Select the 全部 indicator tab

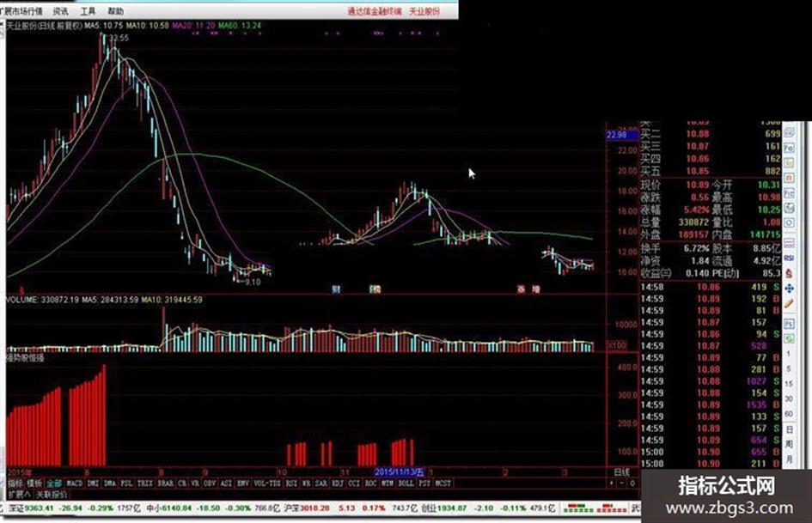(54, 483)
